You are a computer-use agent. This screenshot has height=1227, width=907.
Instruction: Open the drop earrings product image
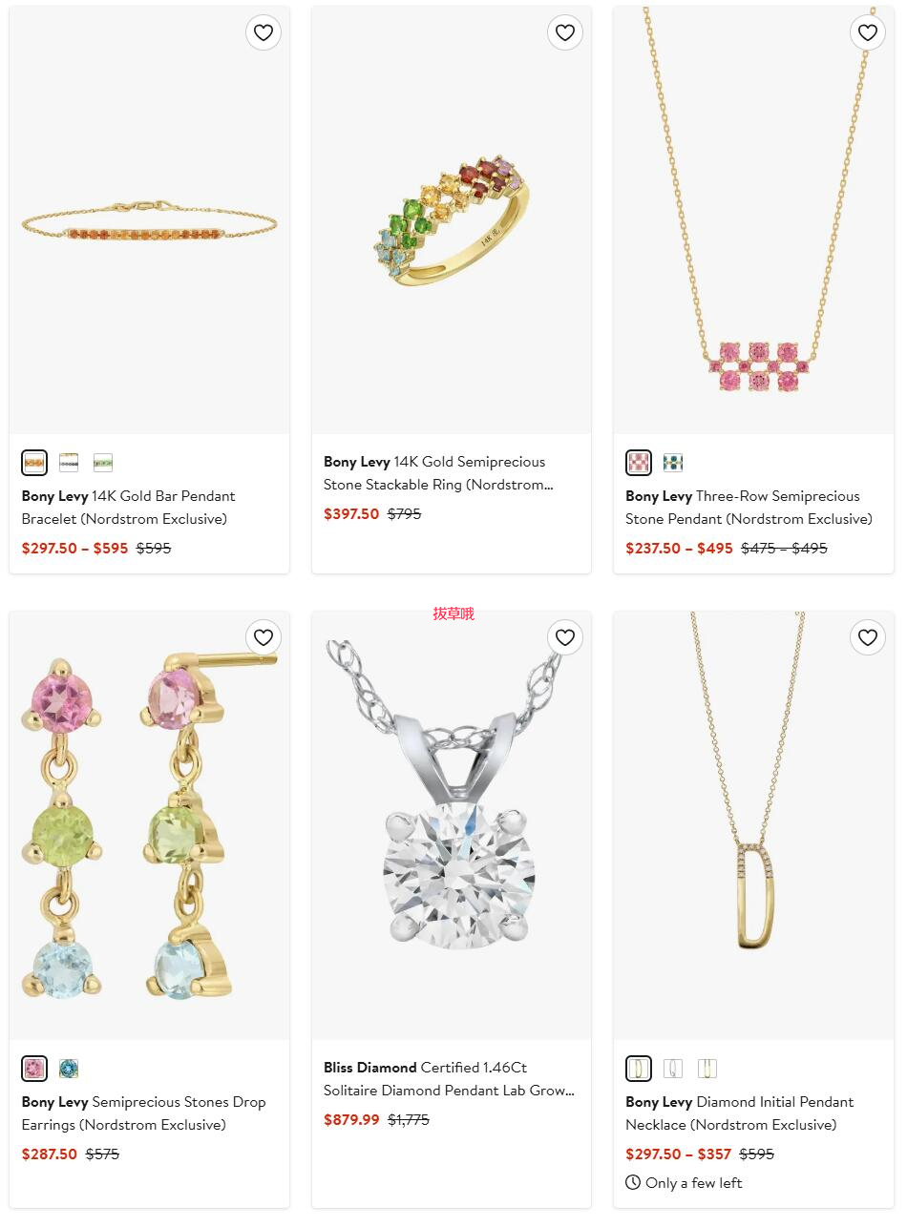[149, 825]
